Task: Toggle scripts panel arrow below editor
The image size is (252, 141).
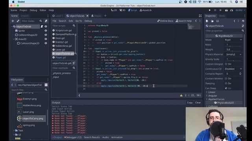Action: point(79,95)
